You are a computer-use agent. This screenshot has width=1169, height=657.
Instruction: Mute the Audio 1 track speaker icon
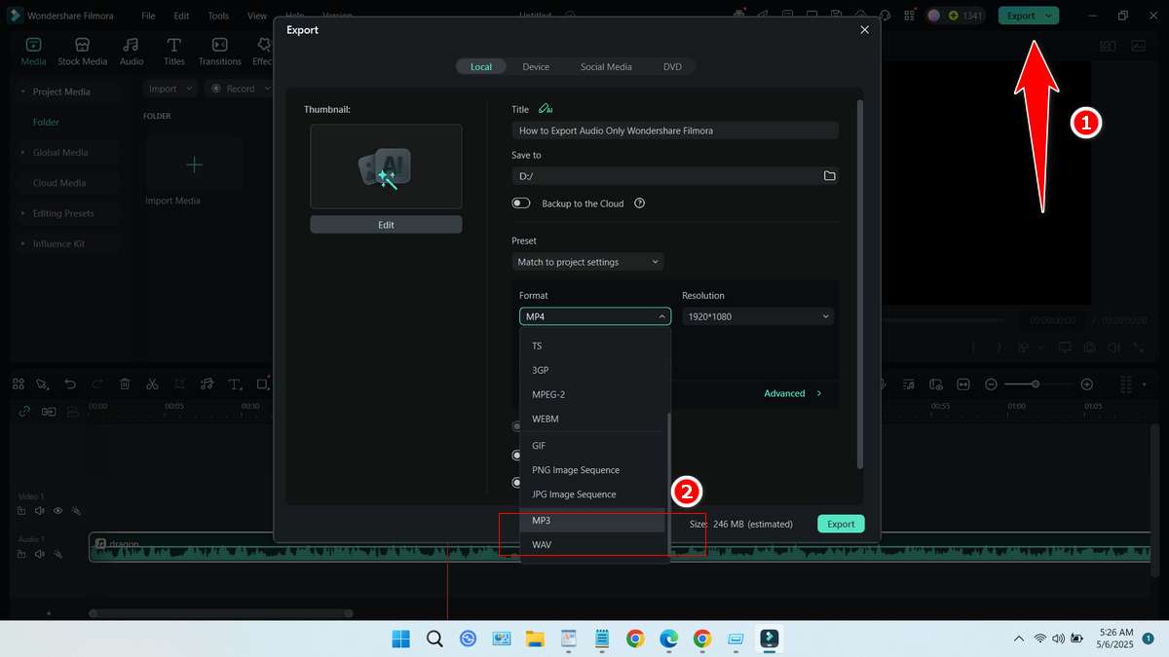[39, 553]
